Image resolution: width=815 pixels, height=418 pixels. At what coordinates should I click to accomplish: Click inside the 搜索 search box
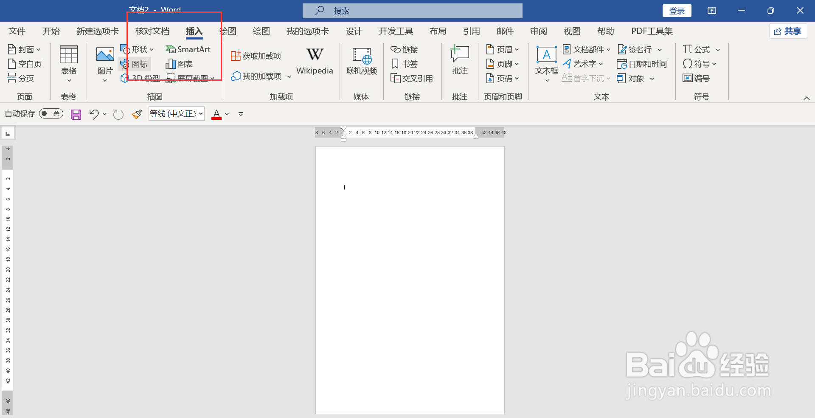pyautogui.click(x=412, y=11)
